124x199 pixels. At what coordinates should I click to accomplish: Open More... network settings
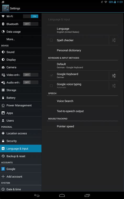[21, 39]
